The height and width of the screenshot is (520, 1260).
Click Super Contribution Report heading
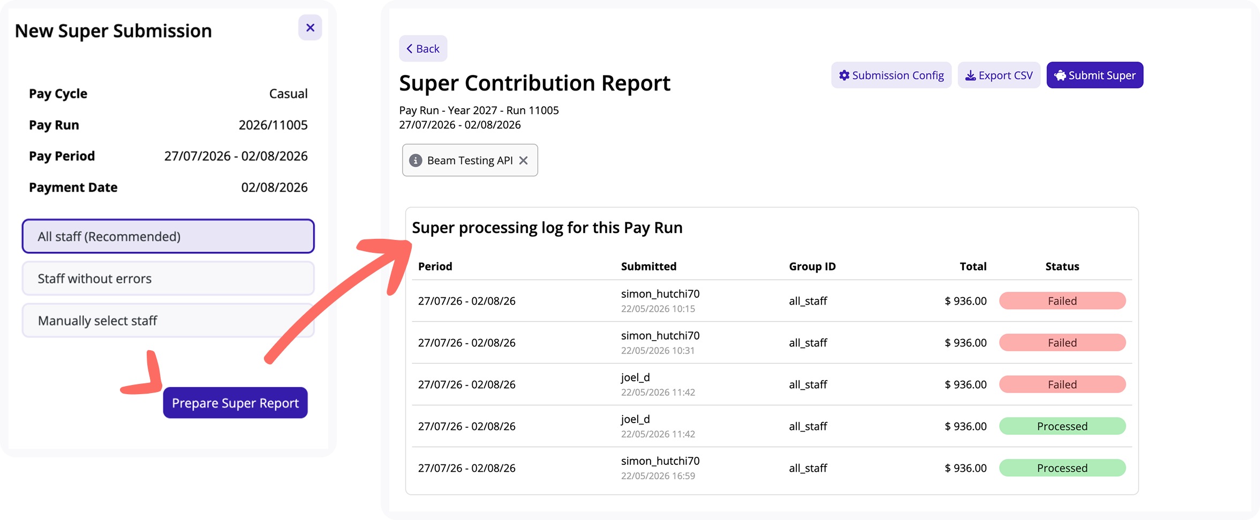coord(534,83)
